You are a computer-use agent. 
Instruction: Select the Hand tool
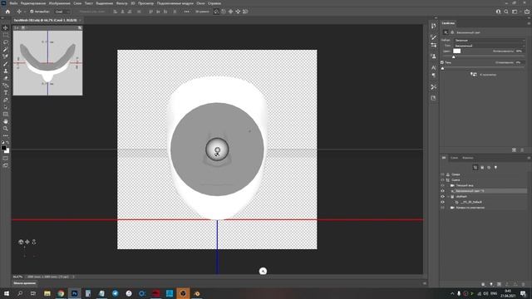(6, 121)
